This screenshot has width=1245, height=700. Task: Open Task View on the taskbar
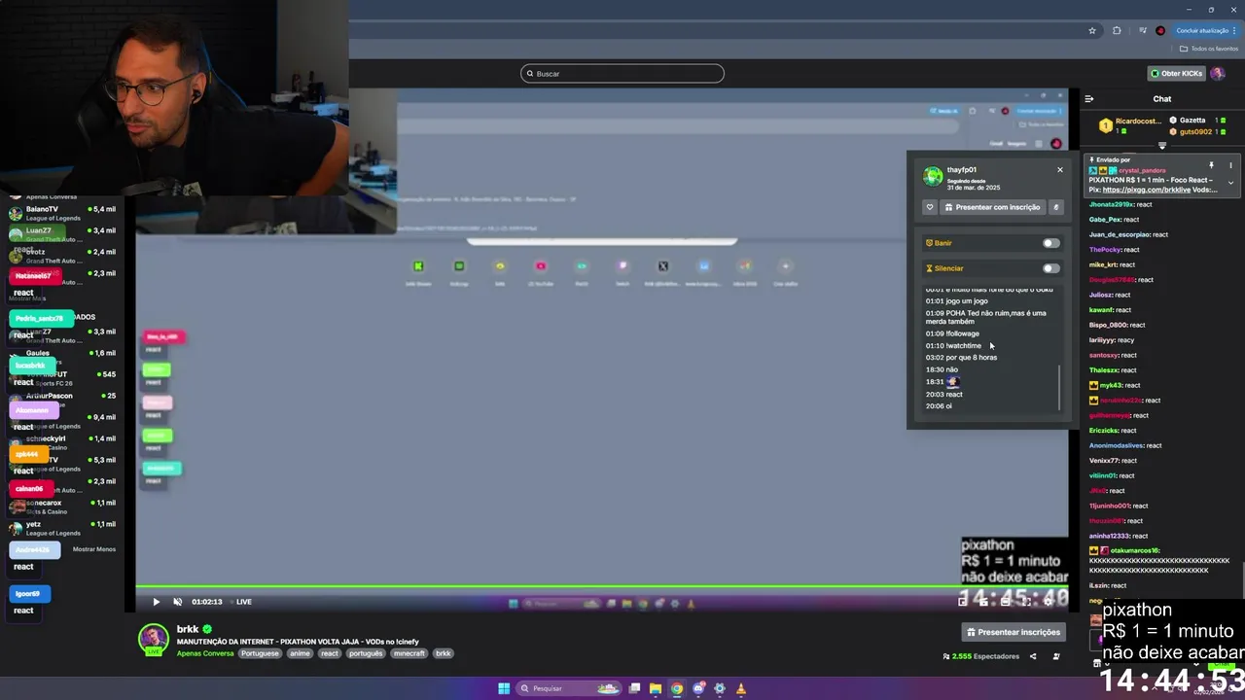pos(634,688)
